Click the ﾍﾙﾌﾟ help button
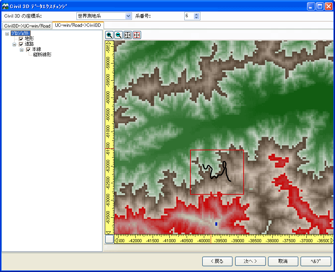Viewport: 335px width, 272px height. (316, 261)
